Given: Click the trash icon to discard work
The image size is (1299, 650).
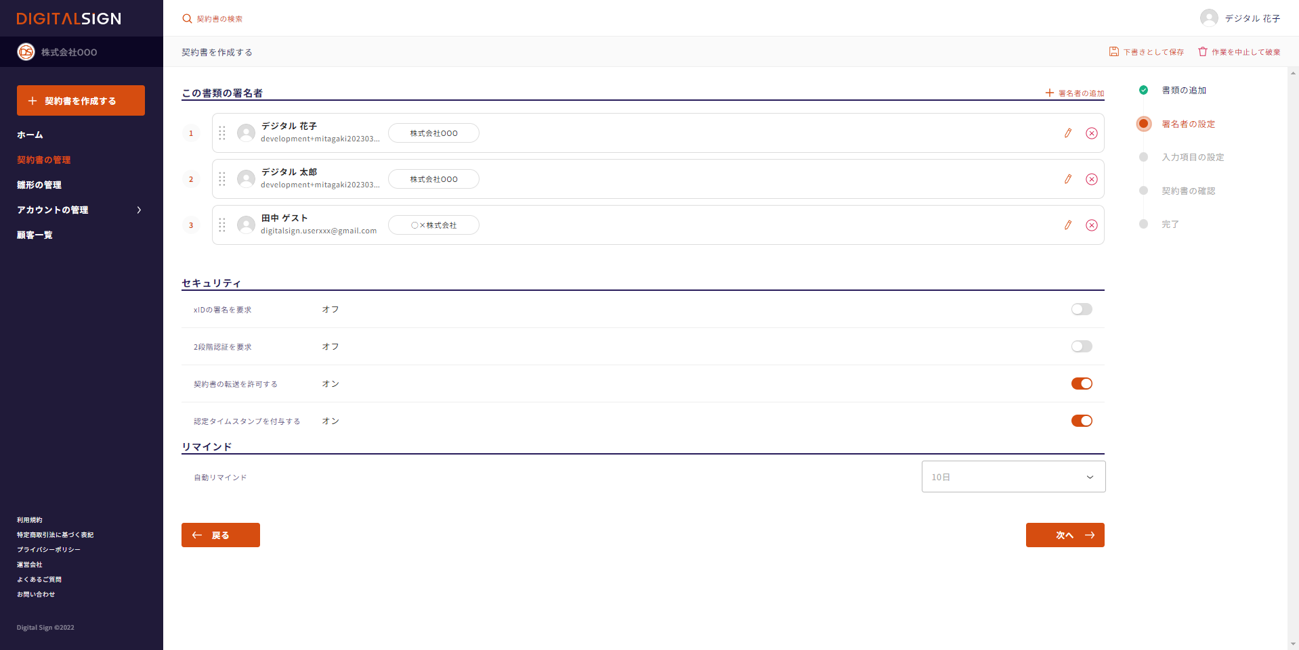Looking at the screenshot, I should tap(1203, 52).
